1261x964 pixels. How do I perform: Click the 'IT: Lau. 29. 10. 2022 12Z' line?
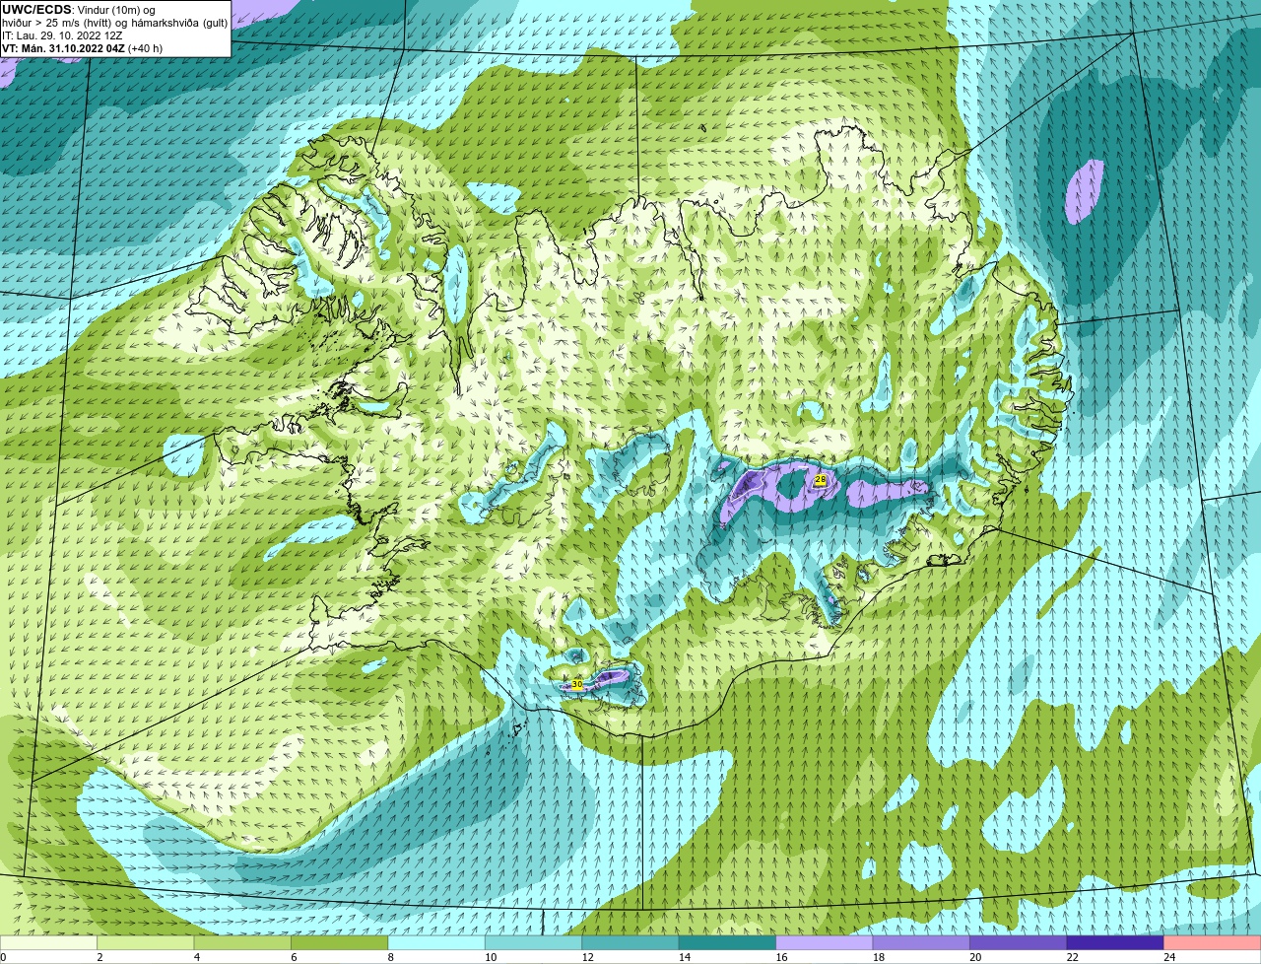[62, 35]
